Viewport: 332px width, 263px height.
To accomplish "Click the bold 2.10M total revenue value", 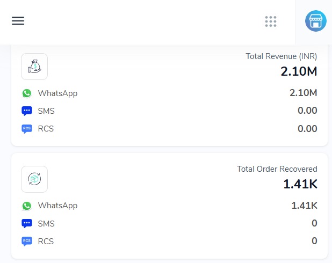I will (x=299, y=71).
